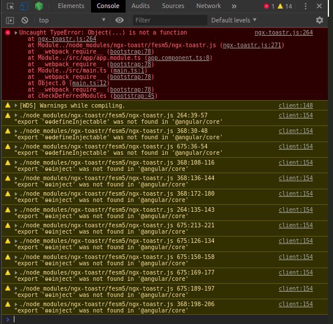Screen dimensions: 333x324
Task: Expand the ngx-toastr.js 368:136-144 warning
Action: click(16, 178)
